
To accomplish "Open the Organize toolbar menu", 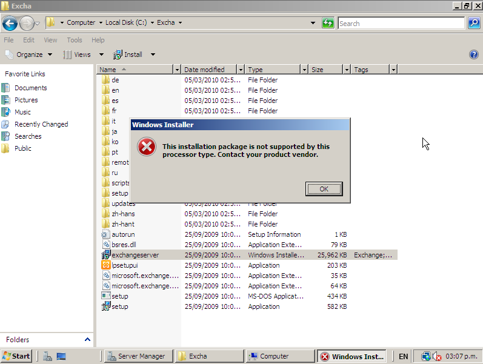I will [x=28, y=55].
